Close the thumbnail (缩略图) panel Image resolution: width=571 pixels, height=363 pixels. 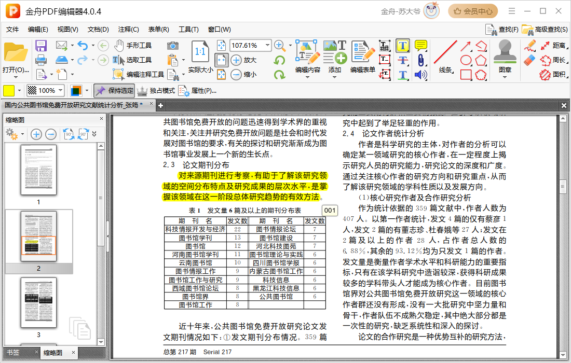point(101,119)
